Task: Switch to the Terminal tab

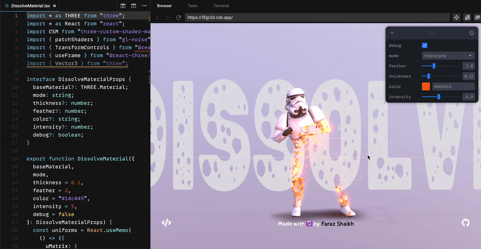Action: pos(221,6)
